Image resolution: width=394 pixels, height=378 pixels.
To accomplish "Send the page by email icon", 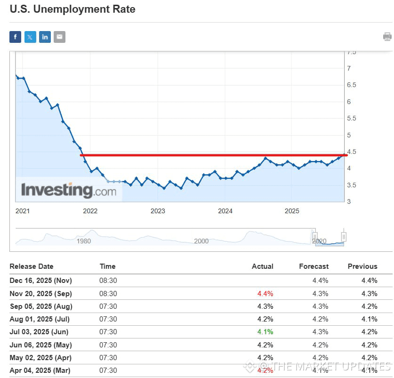I will click(60, 37).
